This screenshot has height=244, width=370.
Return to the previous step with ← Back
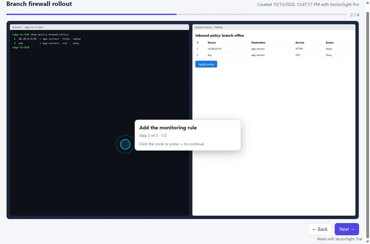[320, 229]
